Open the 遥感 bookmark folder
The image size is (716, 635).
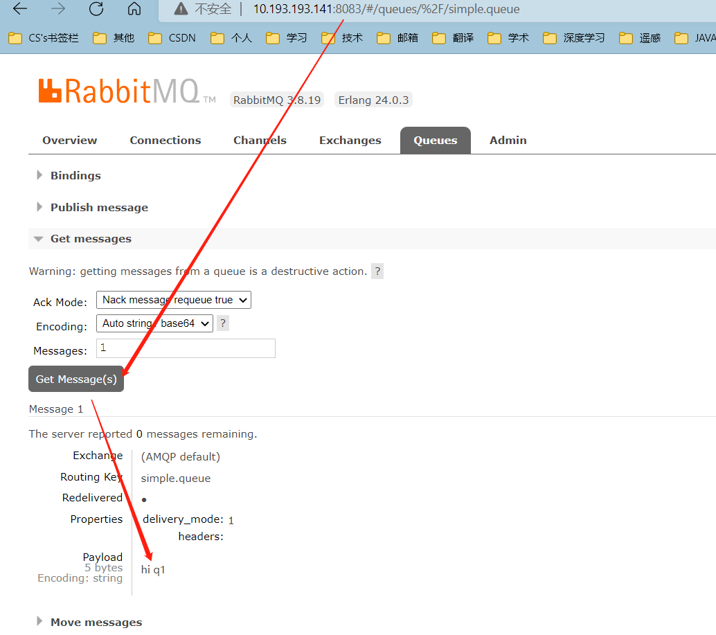coord(640,38)
